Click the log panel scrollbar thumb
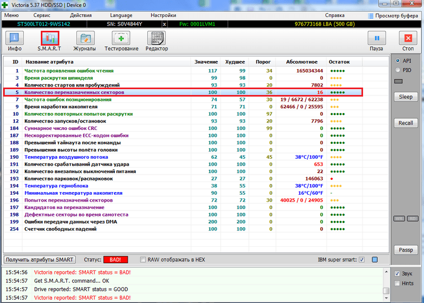The width and height of the screenshot is (424, 303). 386,291
